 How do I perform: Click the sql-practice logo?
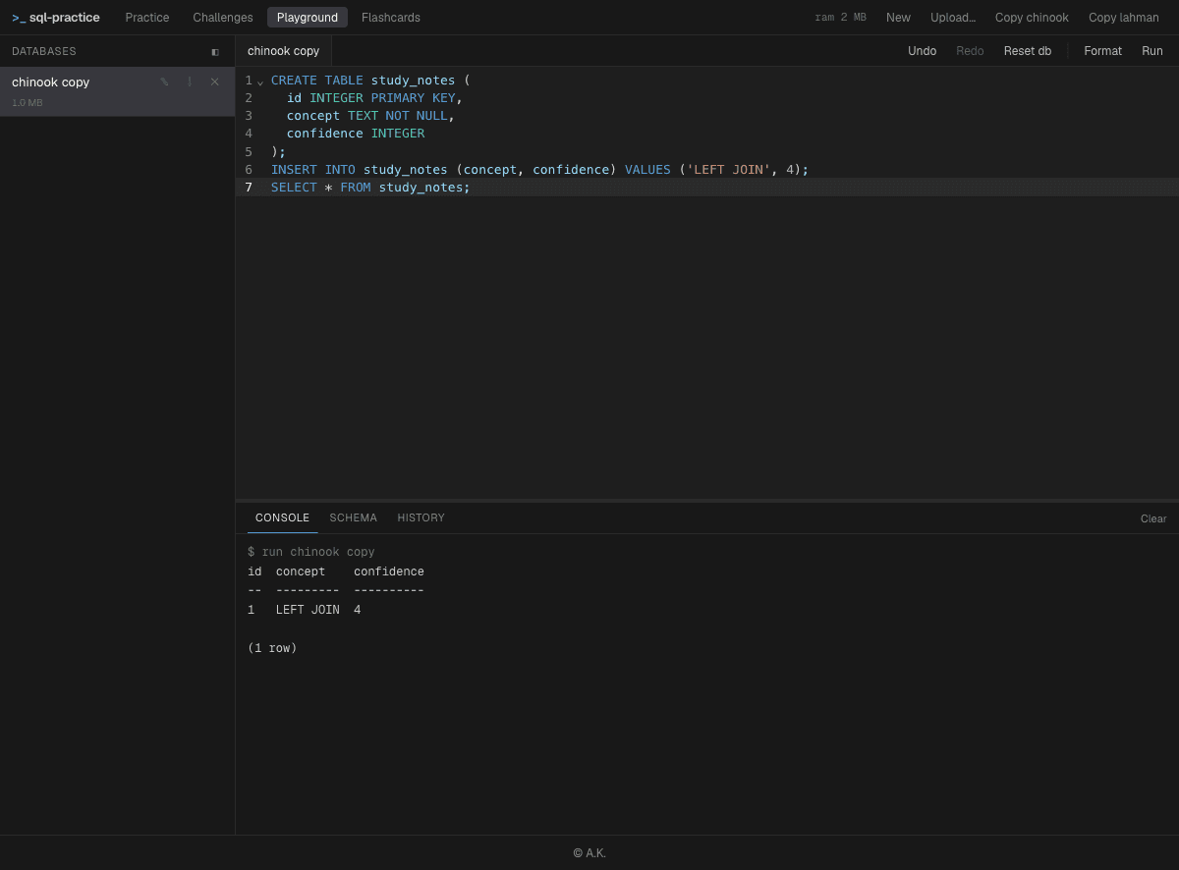56,18
